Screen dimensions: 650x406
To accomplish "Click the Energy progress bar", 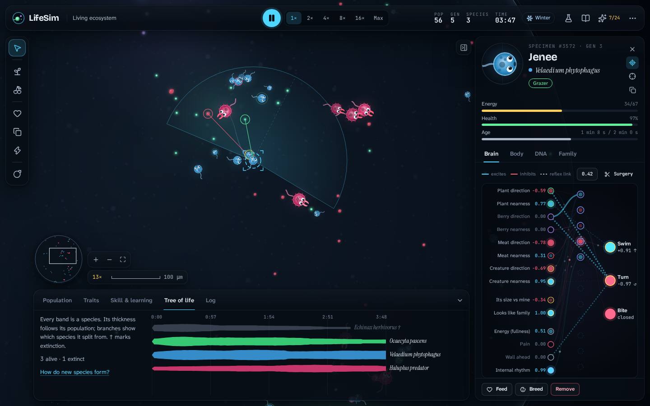I will [560, 111].
